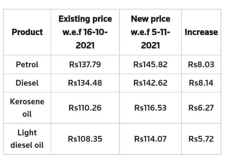The image size is (226, 159).
Task: Select the Rs134.48 diesel existing price
Action: tap(85, 83)
